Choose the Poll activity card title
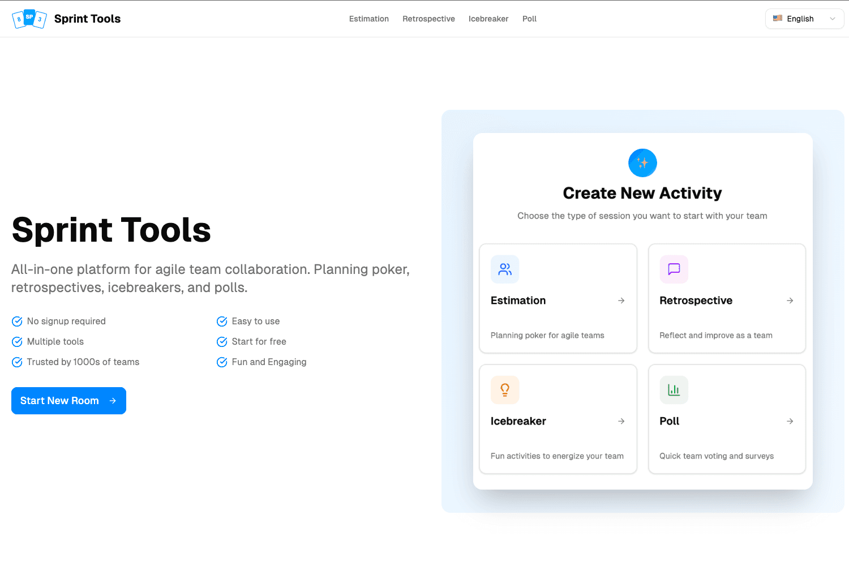849x566 pixels. coord(669,421)
